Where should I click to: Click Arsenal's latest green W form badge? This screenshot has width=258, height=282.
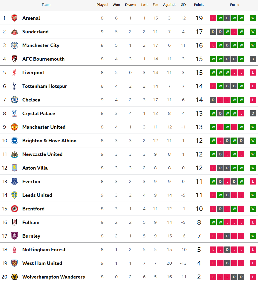tap(253, 18)
